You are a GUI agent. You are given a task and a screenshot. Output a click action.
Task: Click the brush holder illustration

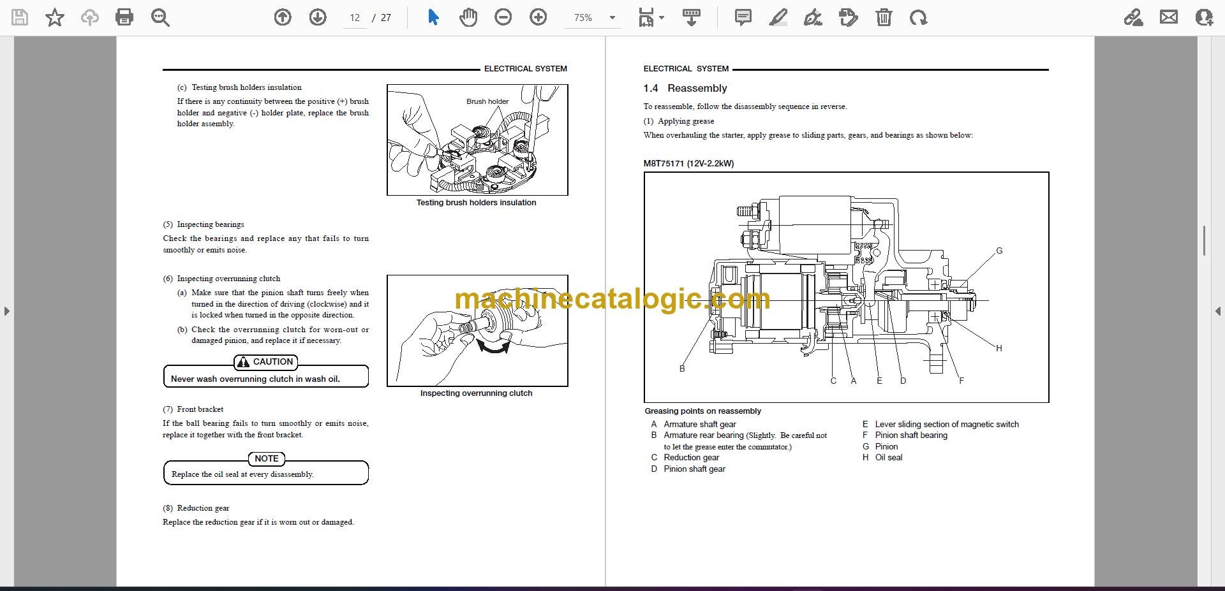(x=477, y=140)
